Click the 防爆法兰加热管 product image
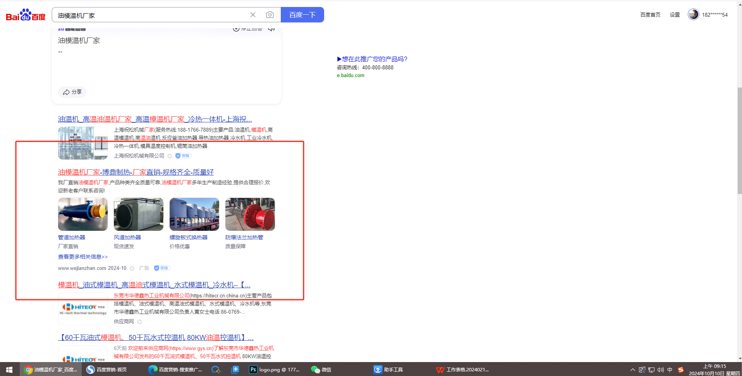The width and height of the screenshot is (742, 376). 250,214
